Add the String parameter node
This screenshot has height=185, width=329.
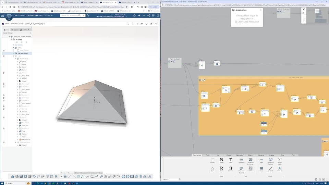231,160
